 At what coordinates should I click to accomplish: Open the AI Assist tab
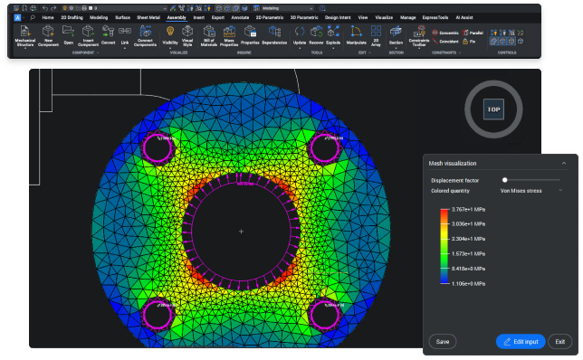pos(464,17)
